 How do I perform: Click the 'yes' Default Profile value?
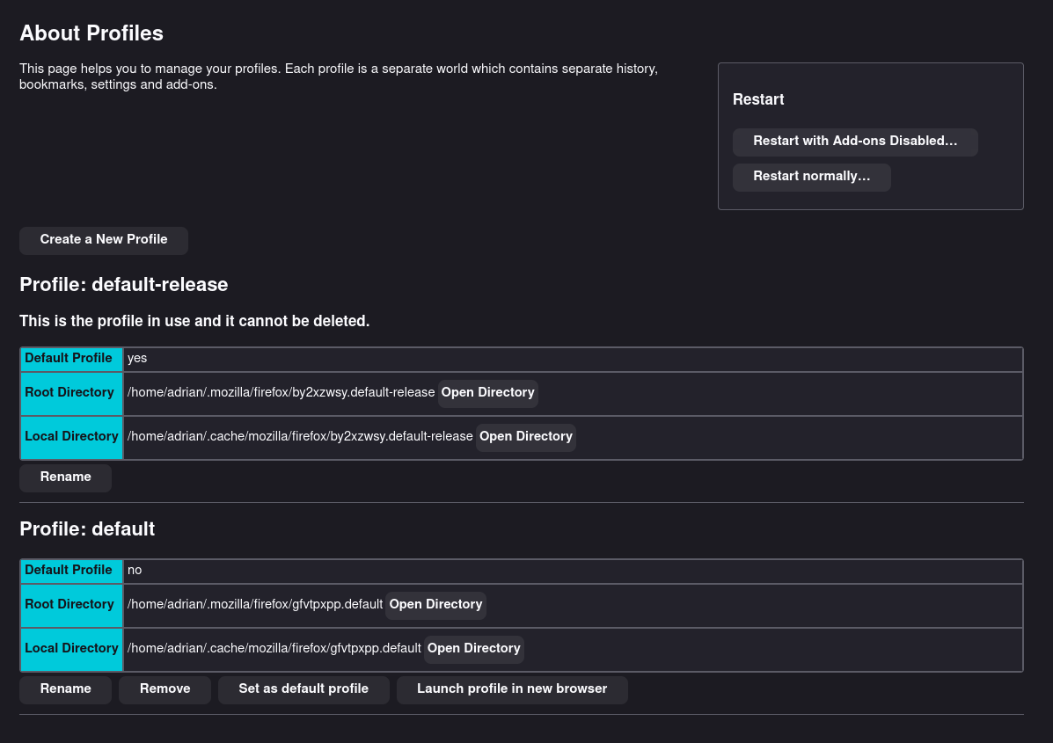point(137,359)
